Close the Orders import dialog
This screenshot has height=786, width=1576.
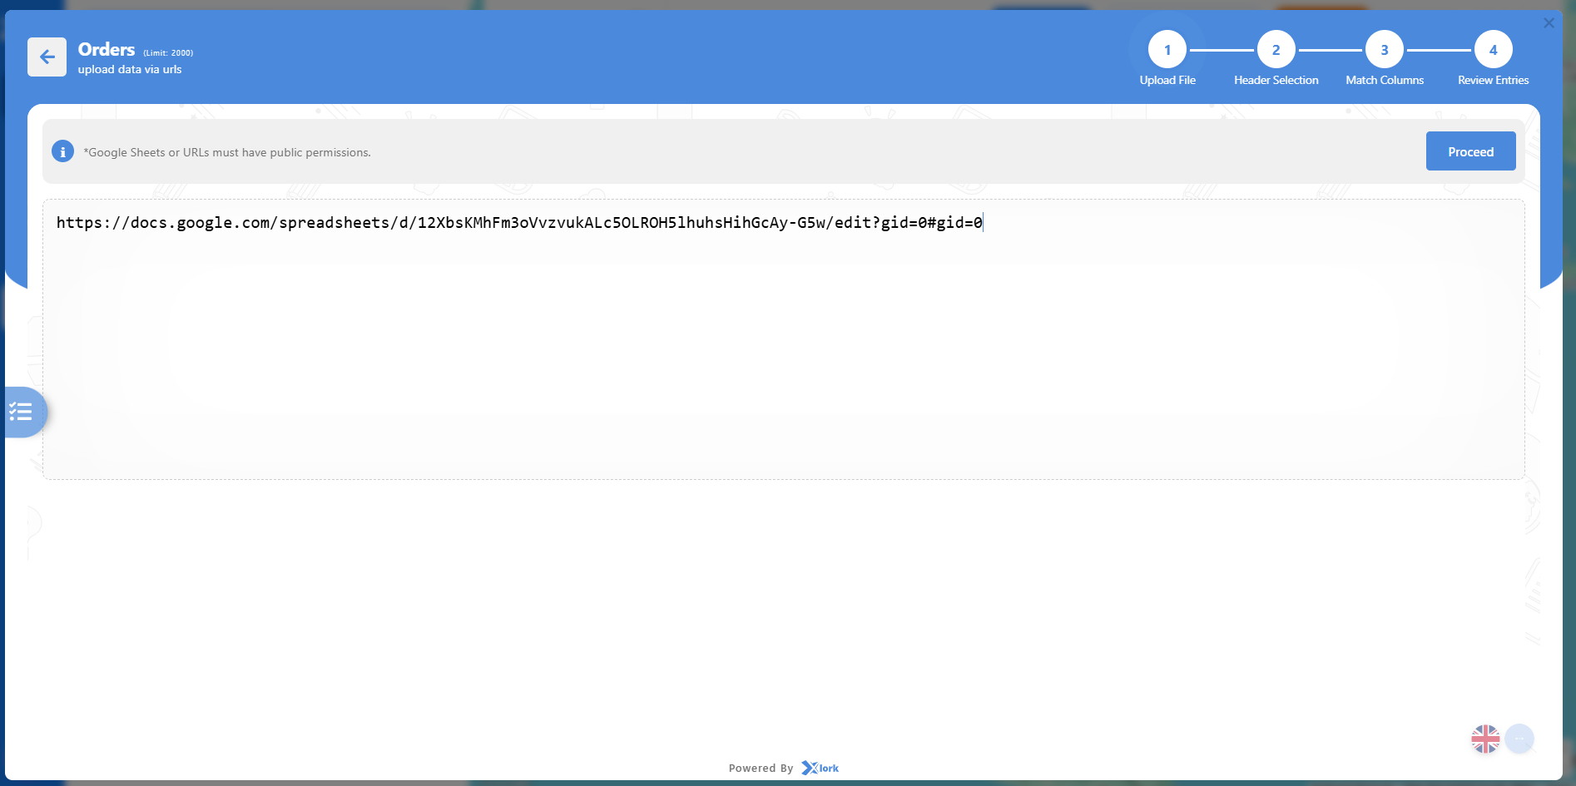click(1549, 23)
